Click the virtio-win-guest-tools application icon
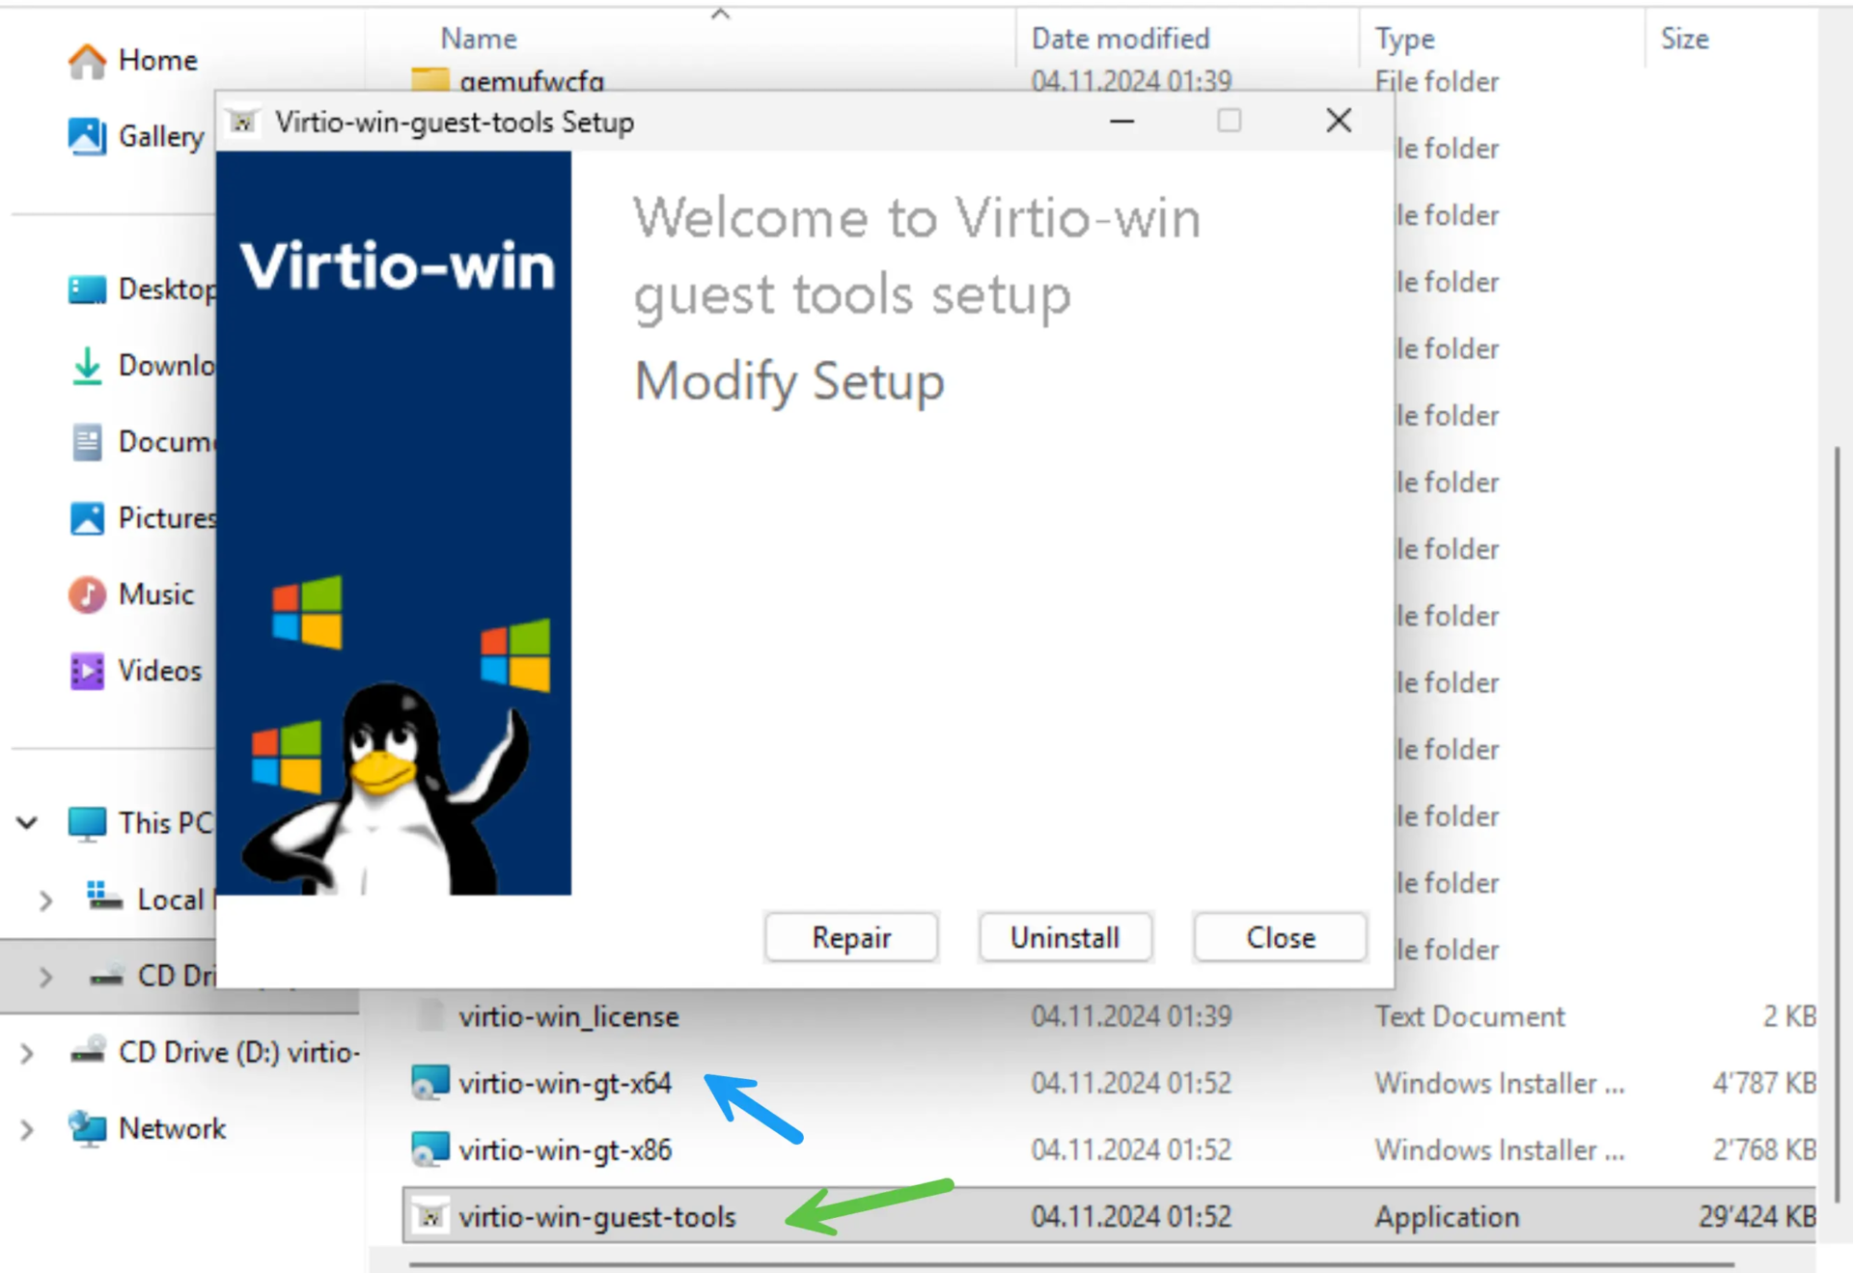 tap(429, 1217)
